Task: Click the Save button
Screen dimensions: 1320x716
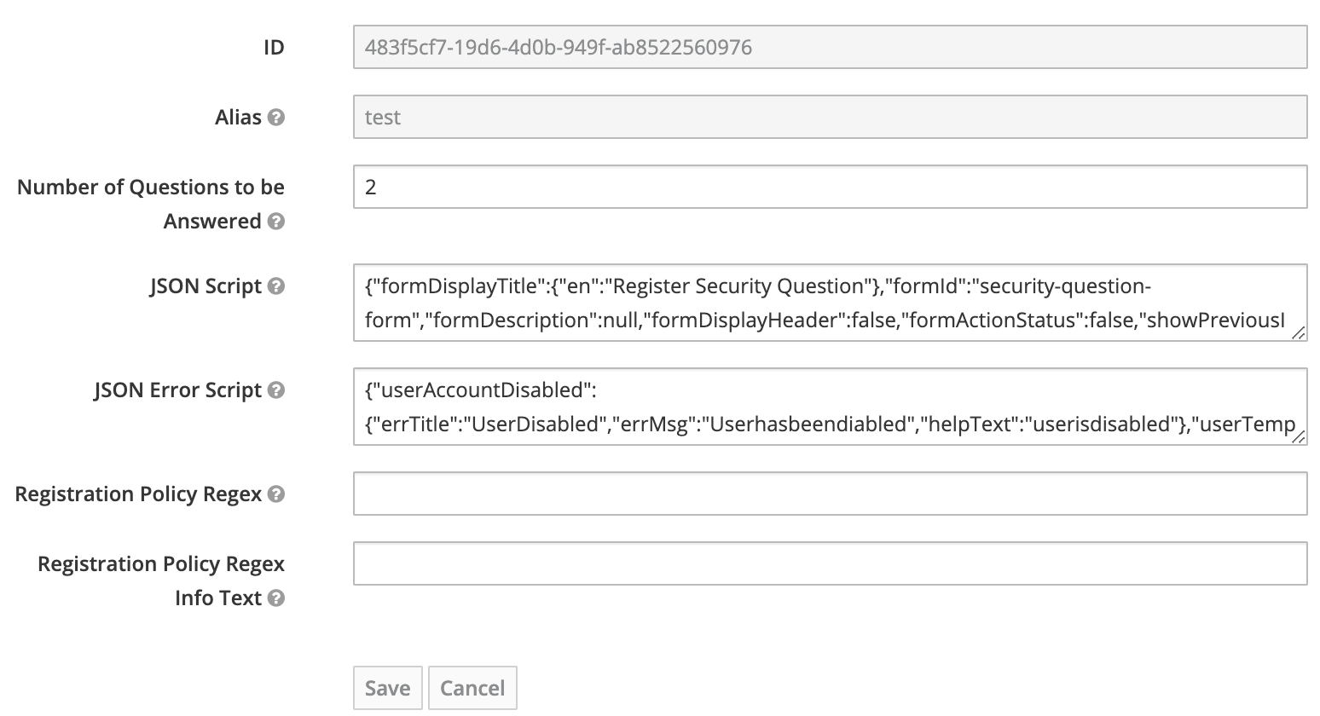Action: pyautogui.click(x=388, y=688)
